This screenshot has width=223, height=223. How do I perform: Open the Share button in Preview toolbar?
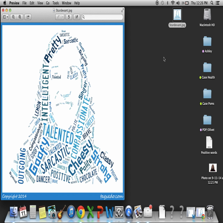(28, 17)
